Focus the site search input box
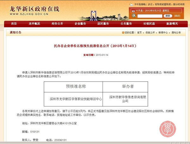 click(x=150, y=16)
